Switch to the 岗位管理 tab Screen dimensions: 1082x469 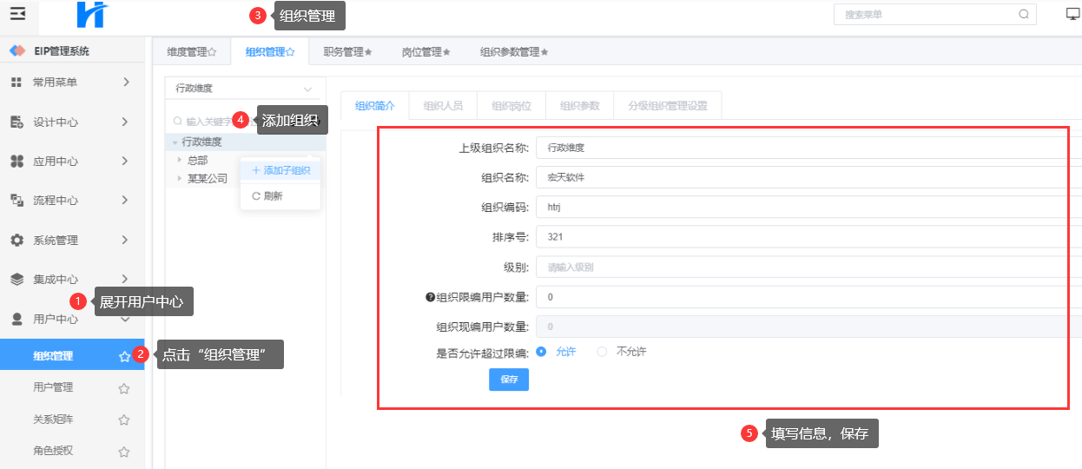[426, 52]
